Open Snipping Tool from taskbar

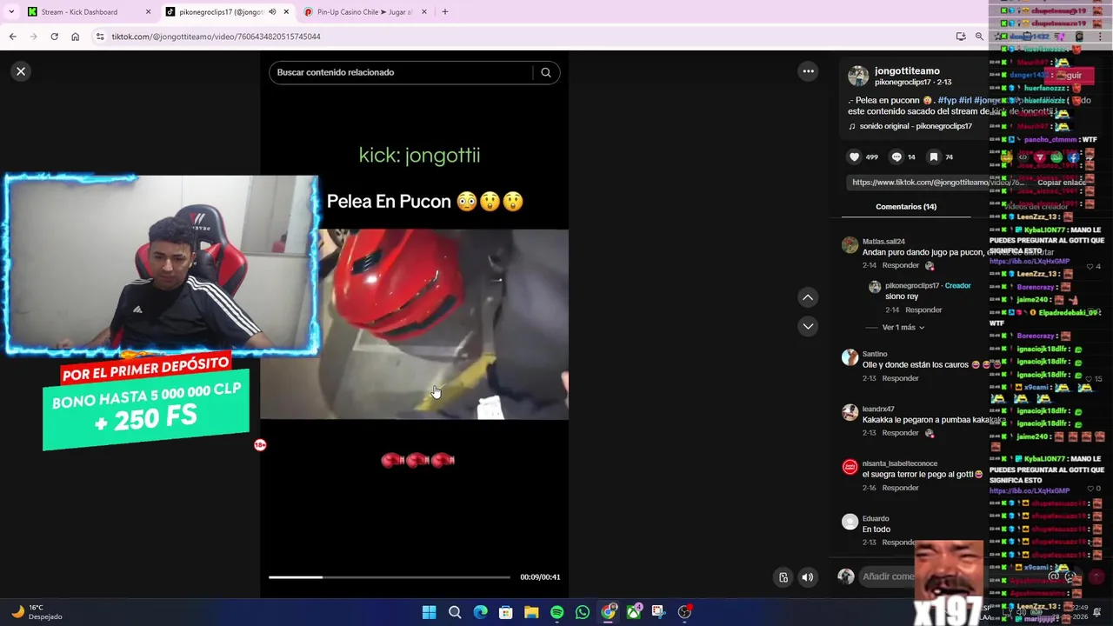point(658,612)
